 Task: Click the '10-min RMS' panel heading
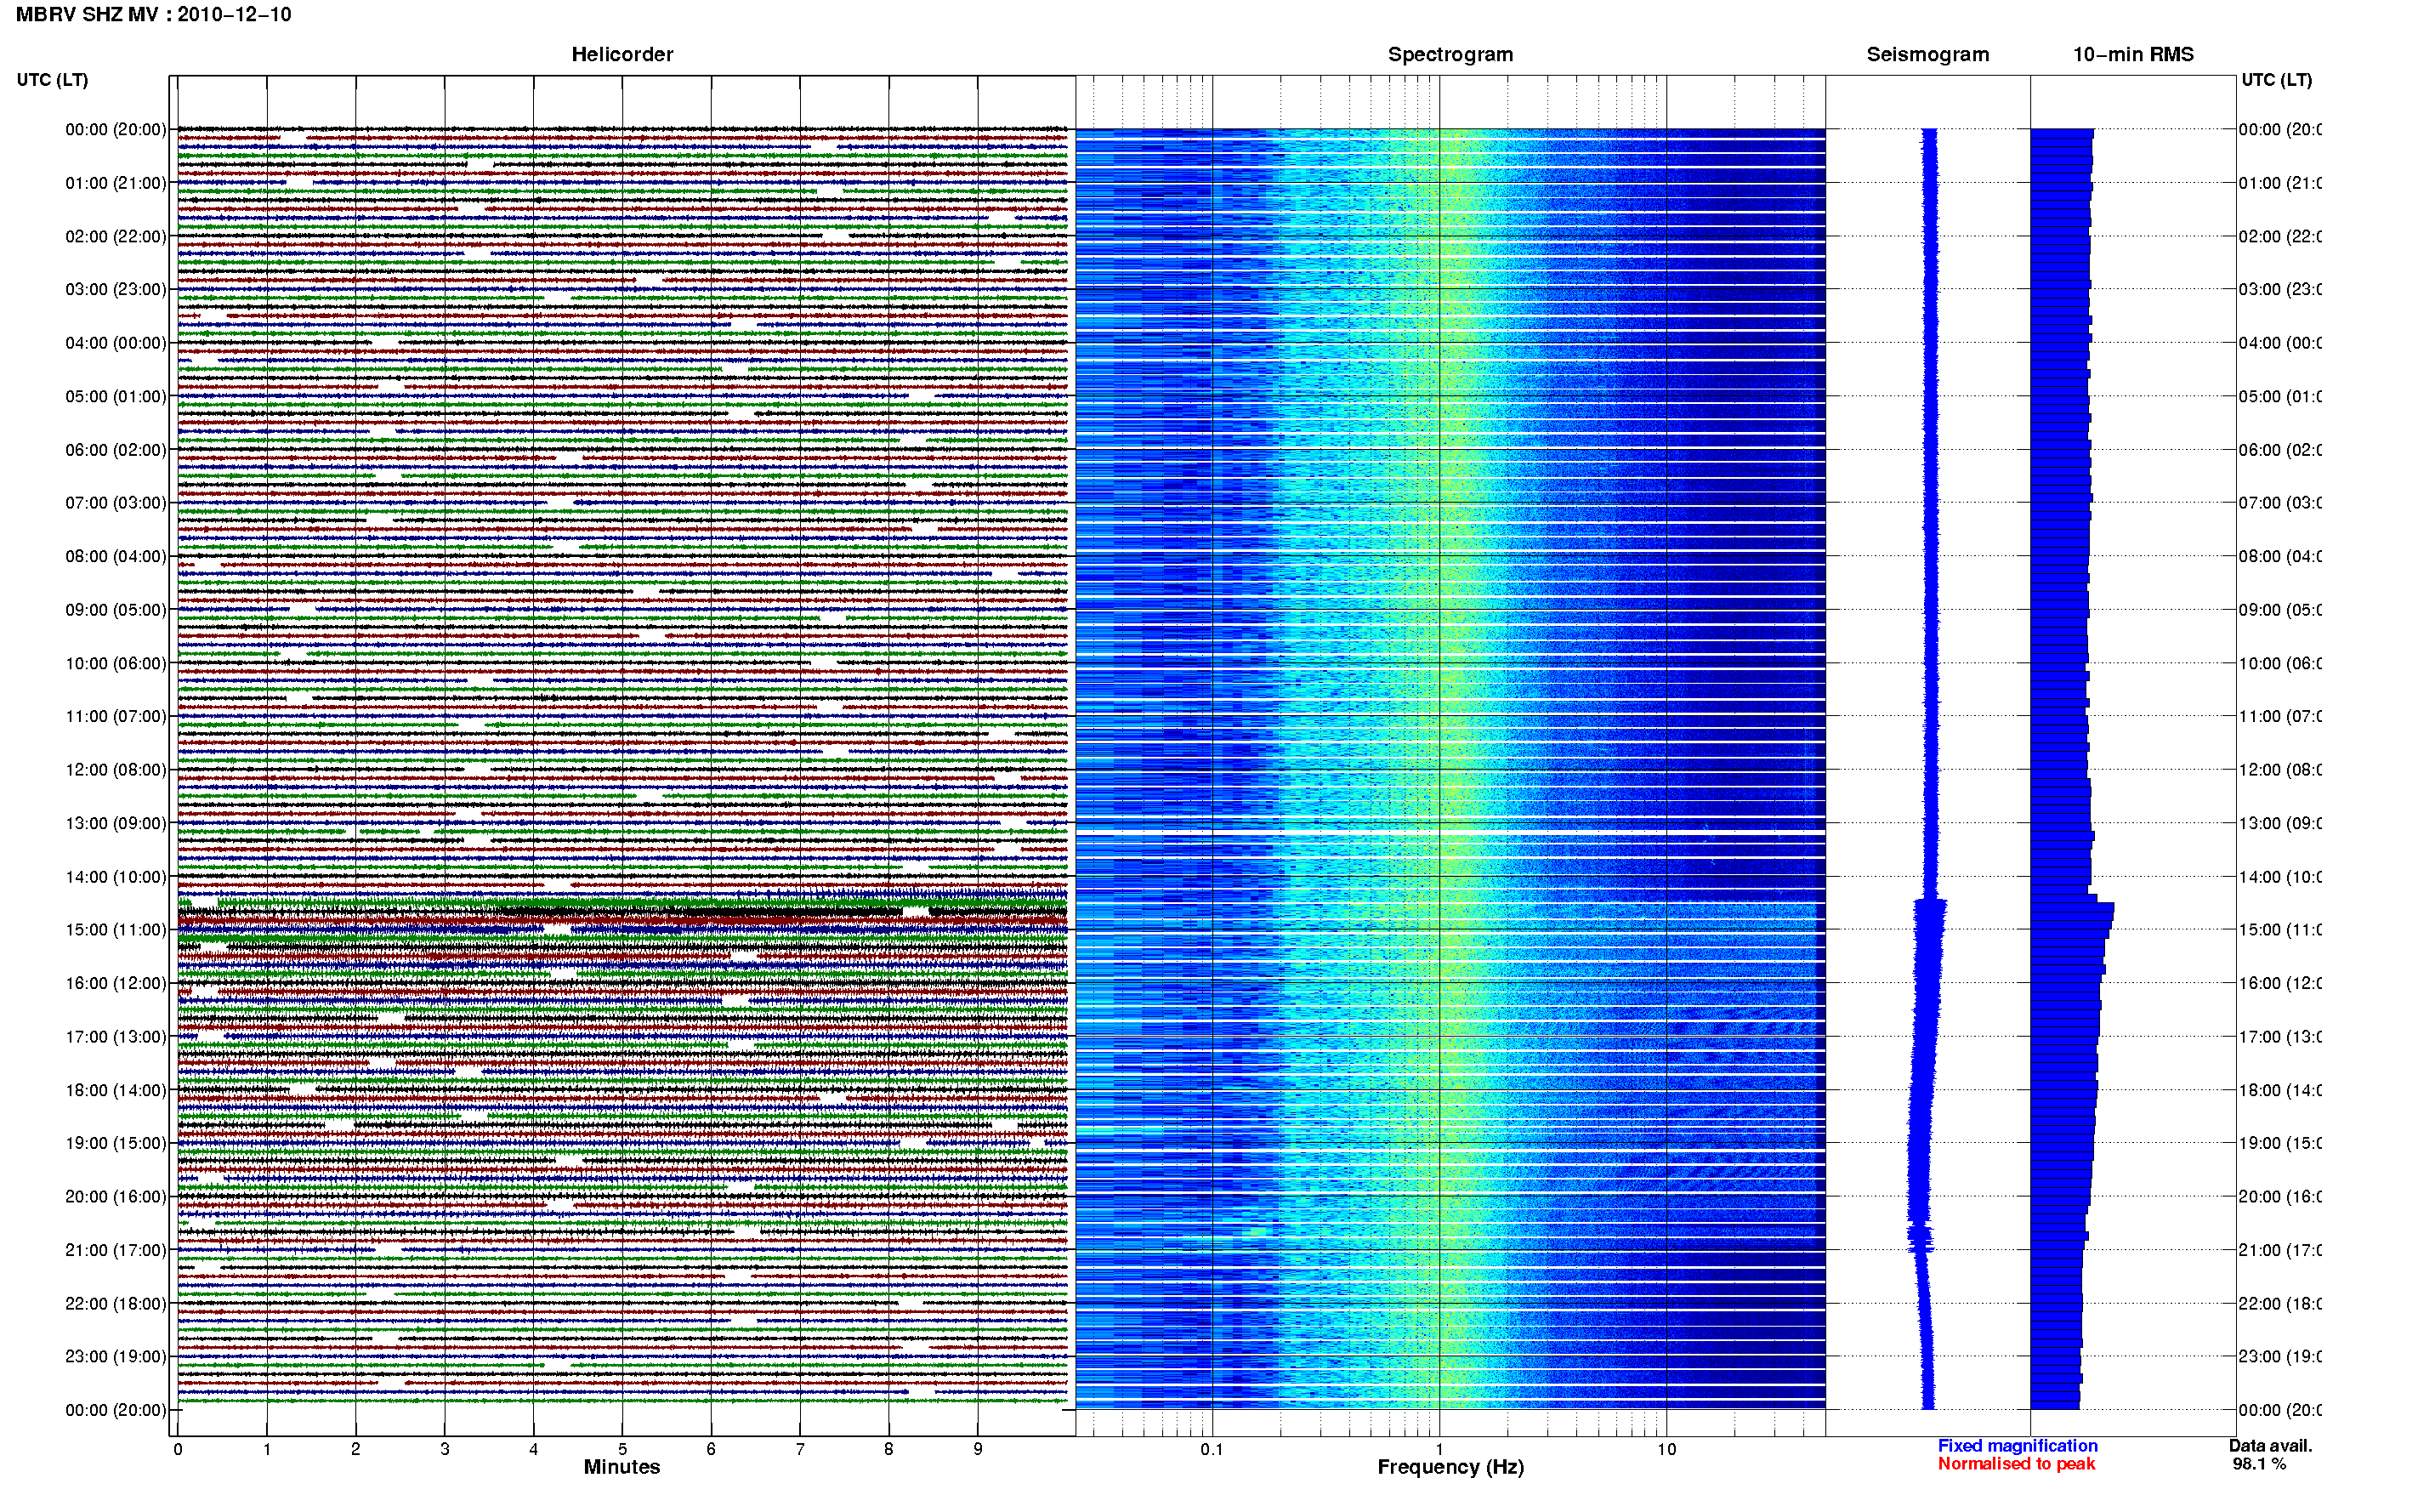(2132, 54)
